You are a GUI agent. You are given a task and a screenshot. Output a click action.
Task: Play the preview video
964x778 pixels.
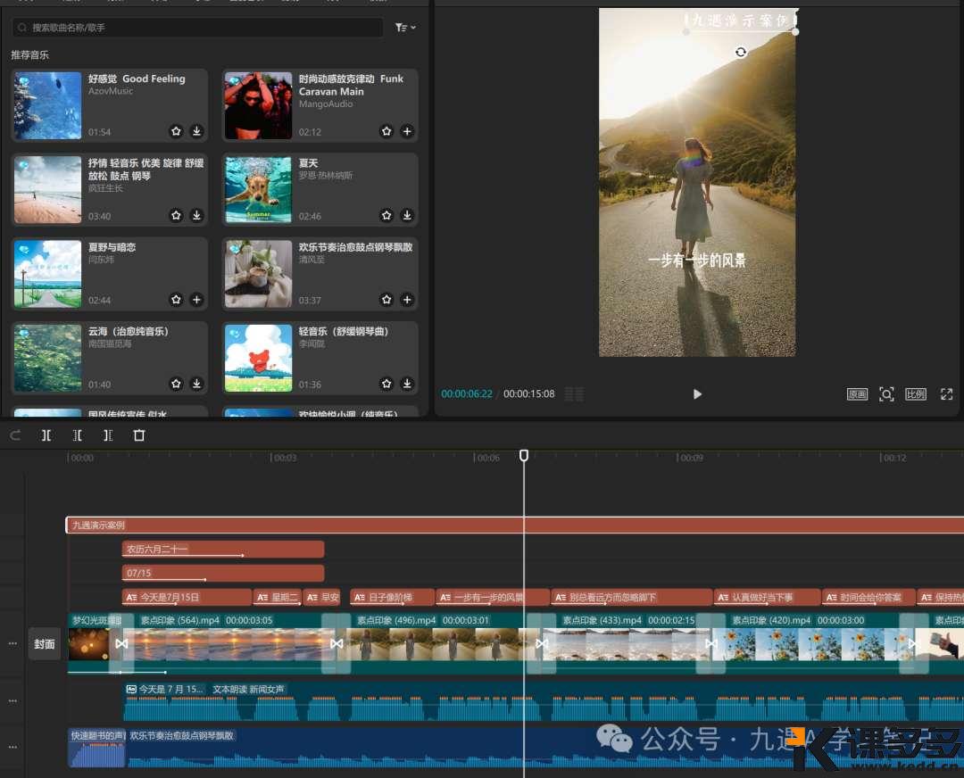(697, 394)
